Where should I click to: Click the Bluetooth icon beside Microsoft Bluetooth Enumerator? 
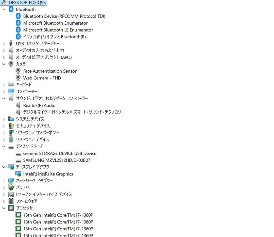(x=18, y=23)
